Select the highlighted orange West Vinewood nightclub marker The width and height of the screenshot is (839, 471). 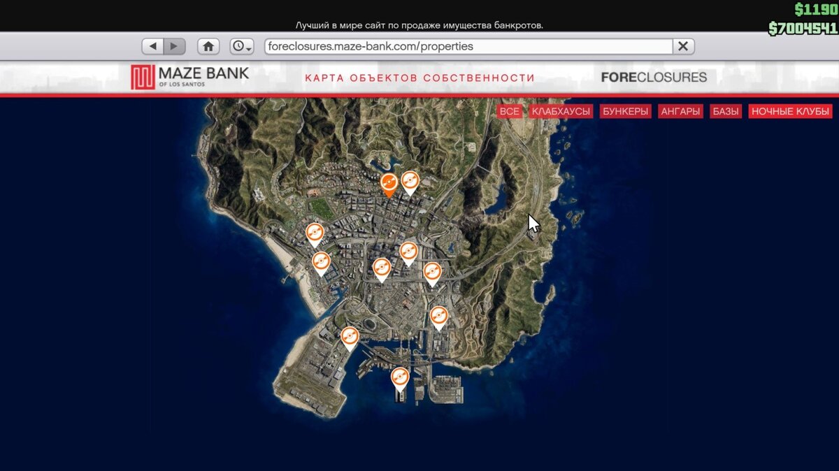click(389, 184)
